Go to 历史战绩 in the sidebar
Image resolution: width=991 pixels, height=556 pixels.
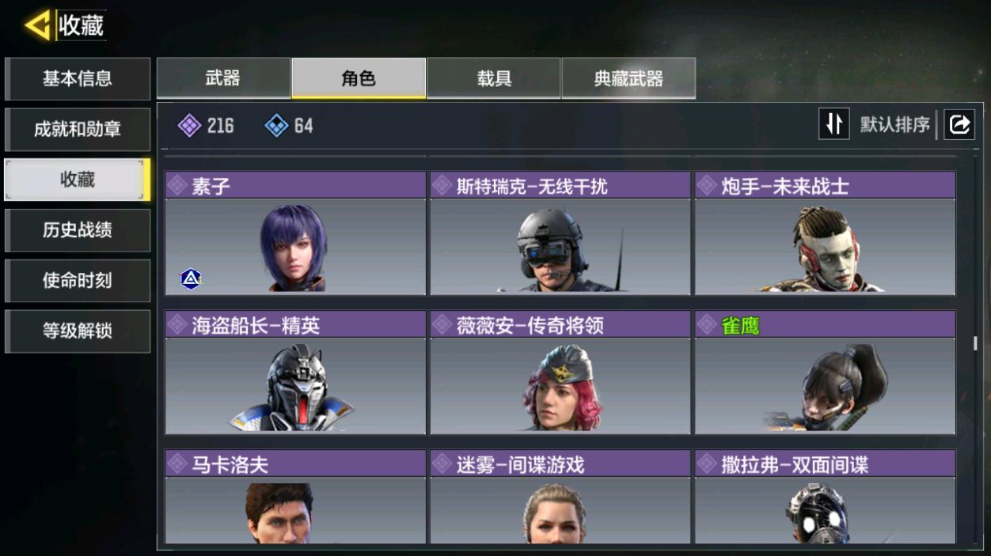[78, 230]
